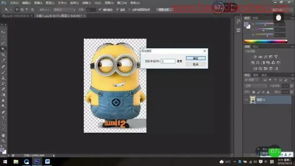The image size is (295, 166).
Task: Toggle lock all padlock icon
Action: [x=268, y=92]
